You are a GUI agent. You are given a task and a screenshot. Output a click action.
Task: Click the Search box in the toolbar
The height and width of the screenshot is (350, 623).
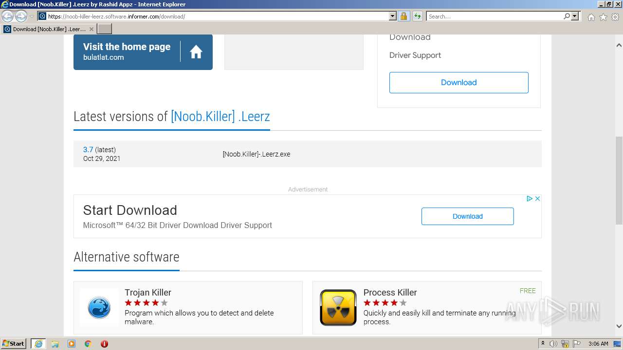coord(495,16)
